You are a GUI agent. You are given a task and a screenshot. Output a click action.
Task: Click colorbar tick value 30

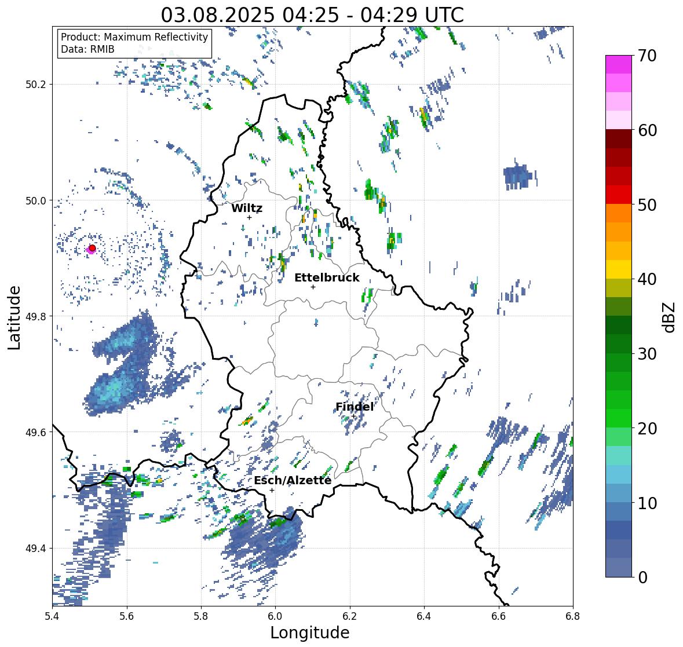(x=647, y=353)
